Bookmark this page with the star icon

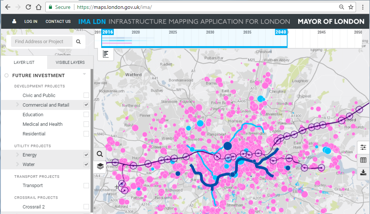(351, 7)
